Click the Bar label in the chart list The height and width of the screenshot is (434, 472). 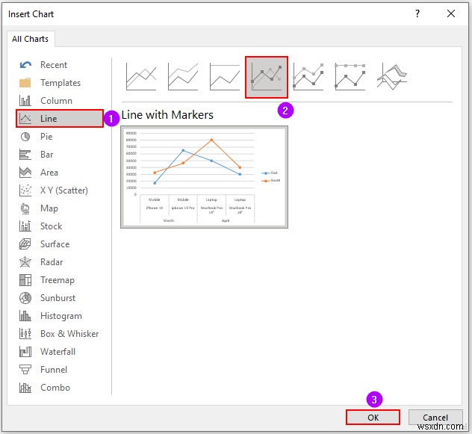pyautogui.click(x=46, y=155)
